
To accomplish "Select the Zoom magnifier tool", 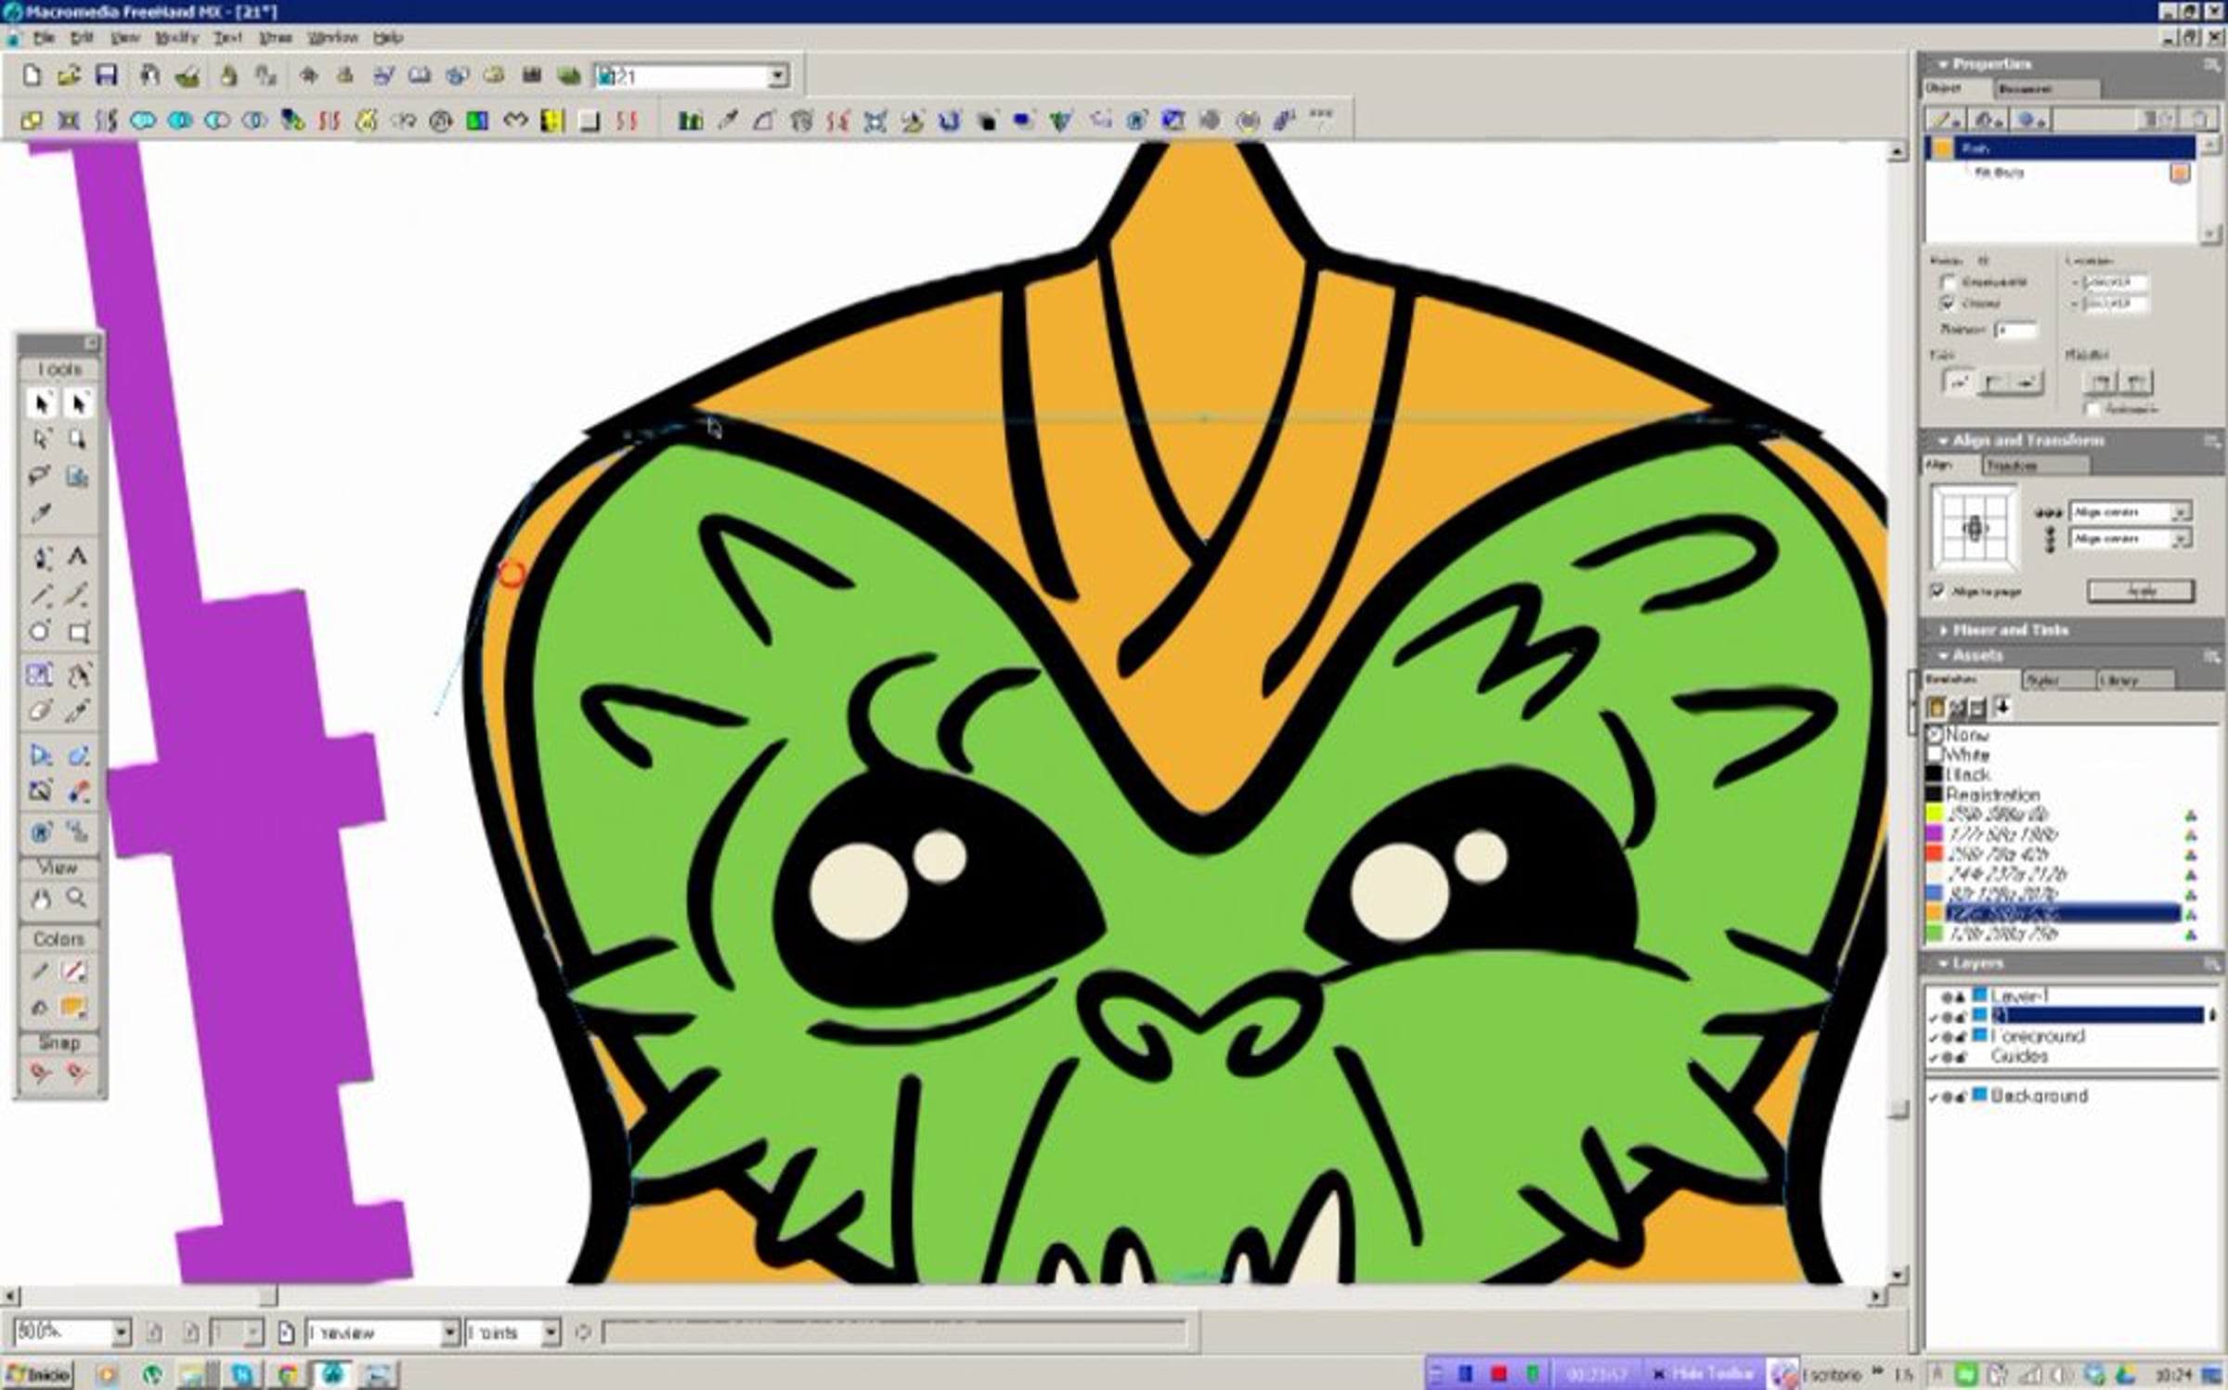I will pyautogui.click(x=77, y=898).
